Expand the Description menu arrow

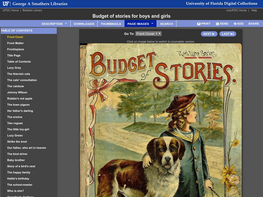click(x=66, y=23)
